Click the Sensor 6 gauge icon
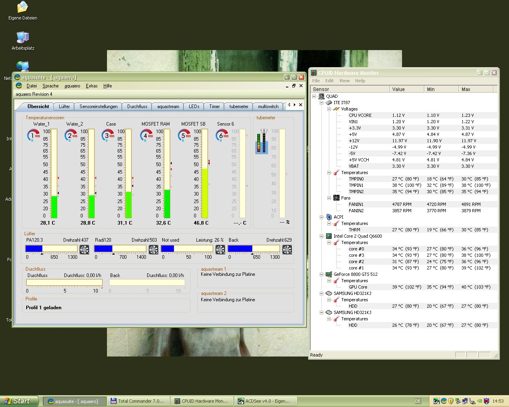 click(x=222, y=136)
